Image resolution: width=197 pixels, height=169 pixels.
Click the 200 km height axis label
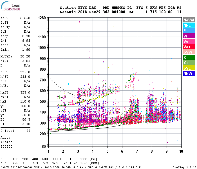pyautogui.click(x=43, y=134)
